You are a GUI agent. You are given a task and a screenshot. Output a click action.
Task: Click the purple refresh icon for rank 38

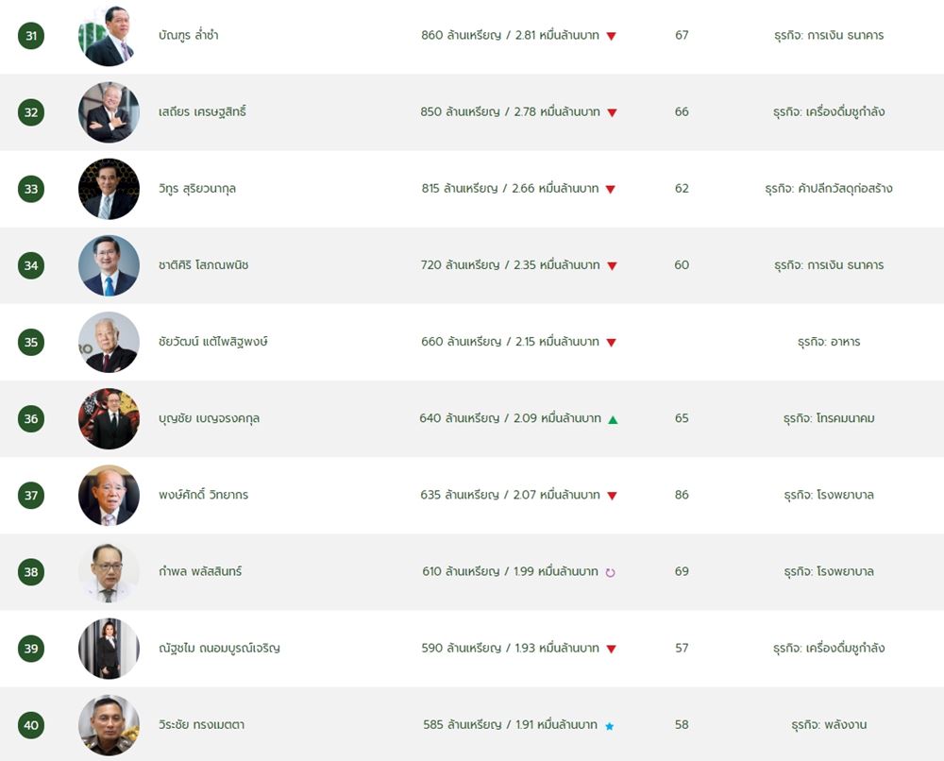click(x=610, y=572)
